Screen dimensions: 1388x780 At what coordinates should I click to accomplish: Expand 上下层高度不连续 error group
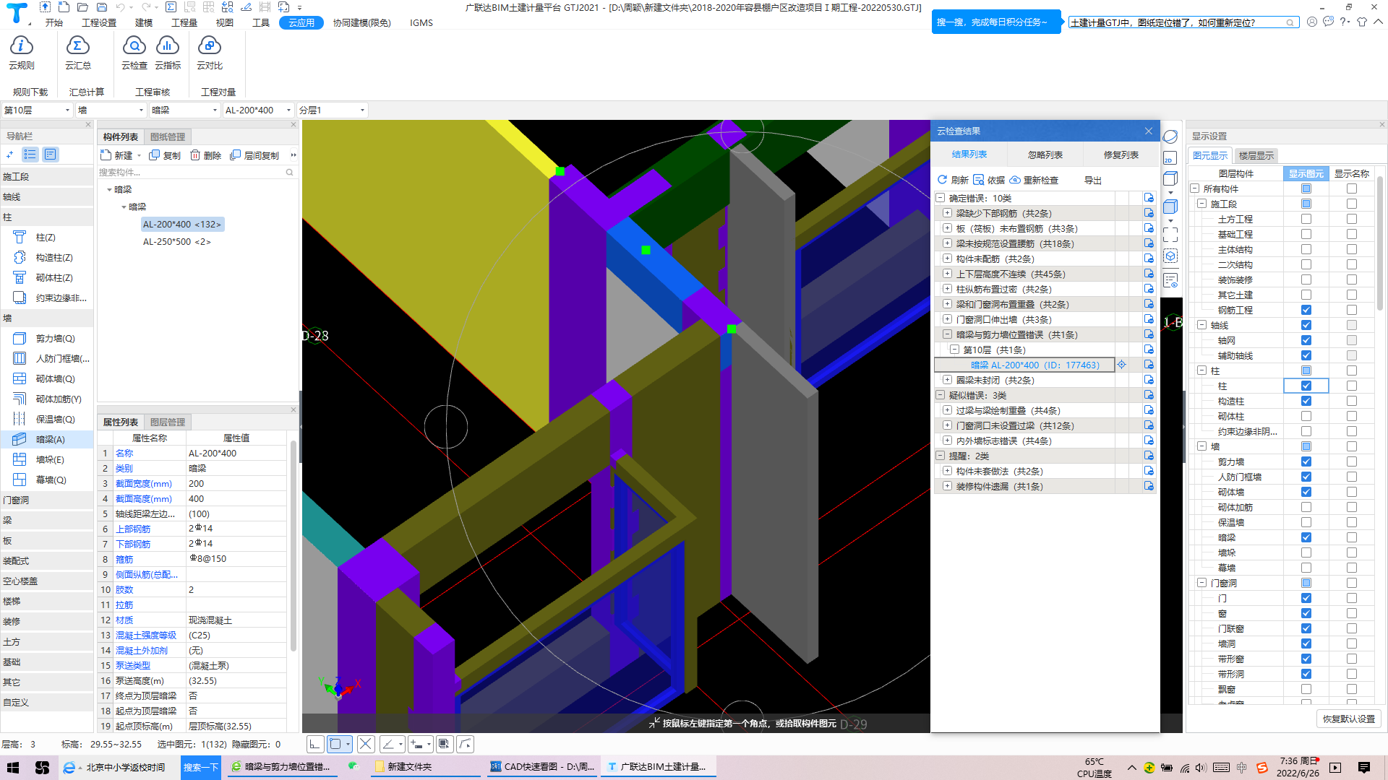point(947,274)
